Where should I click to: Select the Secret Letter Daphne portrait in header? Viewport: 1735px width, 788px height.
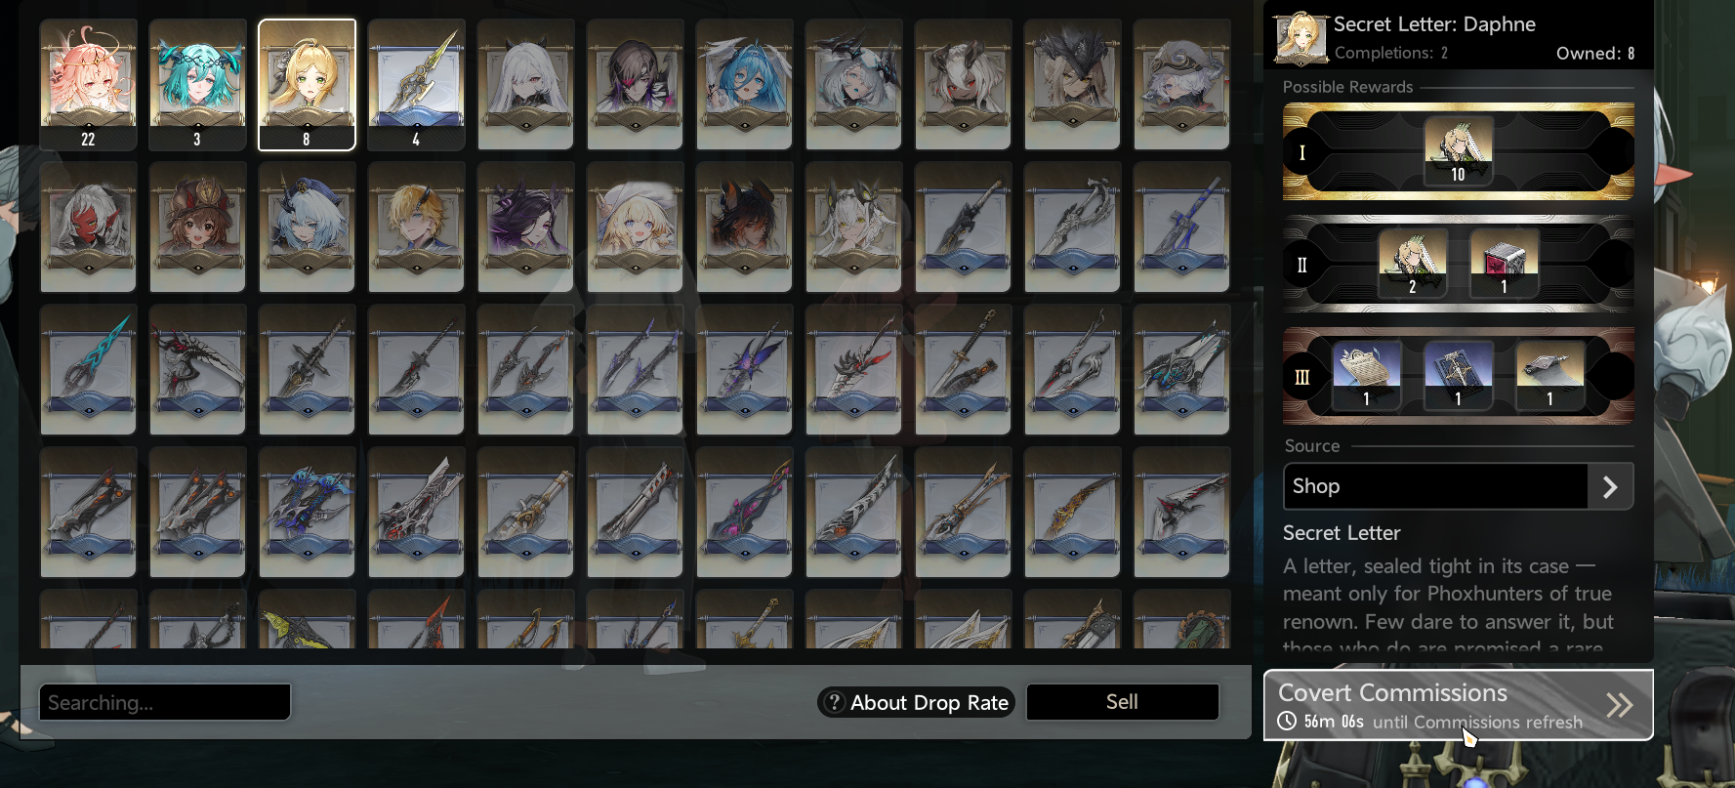(x=1301, y=38)
